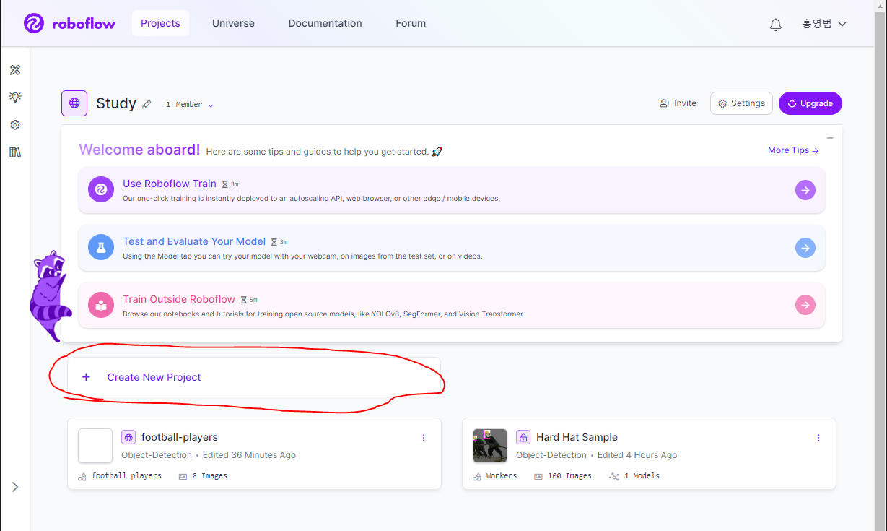Click classes icon next to Workers
This screenshot has height=531, width=887.
pos(476,476)
